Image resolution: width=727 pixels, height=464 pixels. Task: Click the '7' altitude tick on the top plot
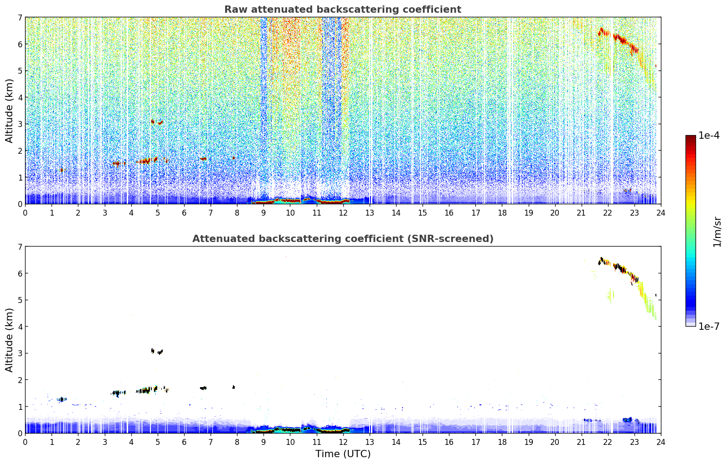pos(20,18)
